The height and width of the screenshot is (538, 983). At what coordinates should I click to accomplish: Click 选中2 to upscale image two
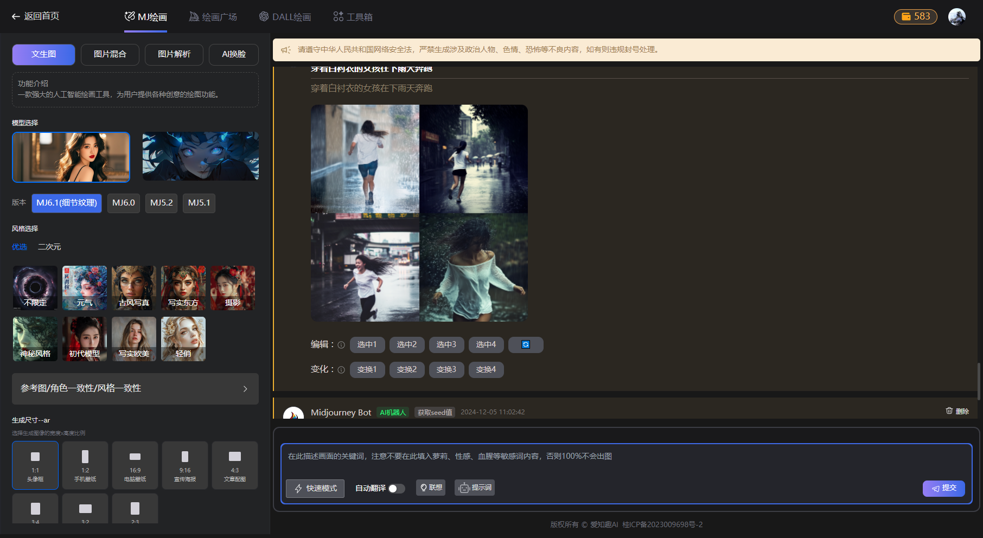(x=407, y=345)
